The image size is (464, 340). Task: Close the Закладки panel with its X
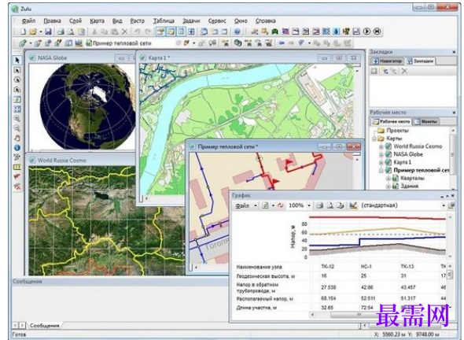click(x=455, y=52)
